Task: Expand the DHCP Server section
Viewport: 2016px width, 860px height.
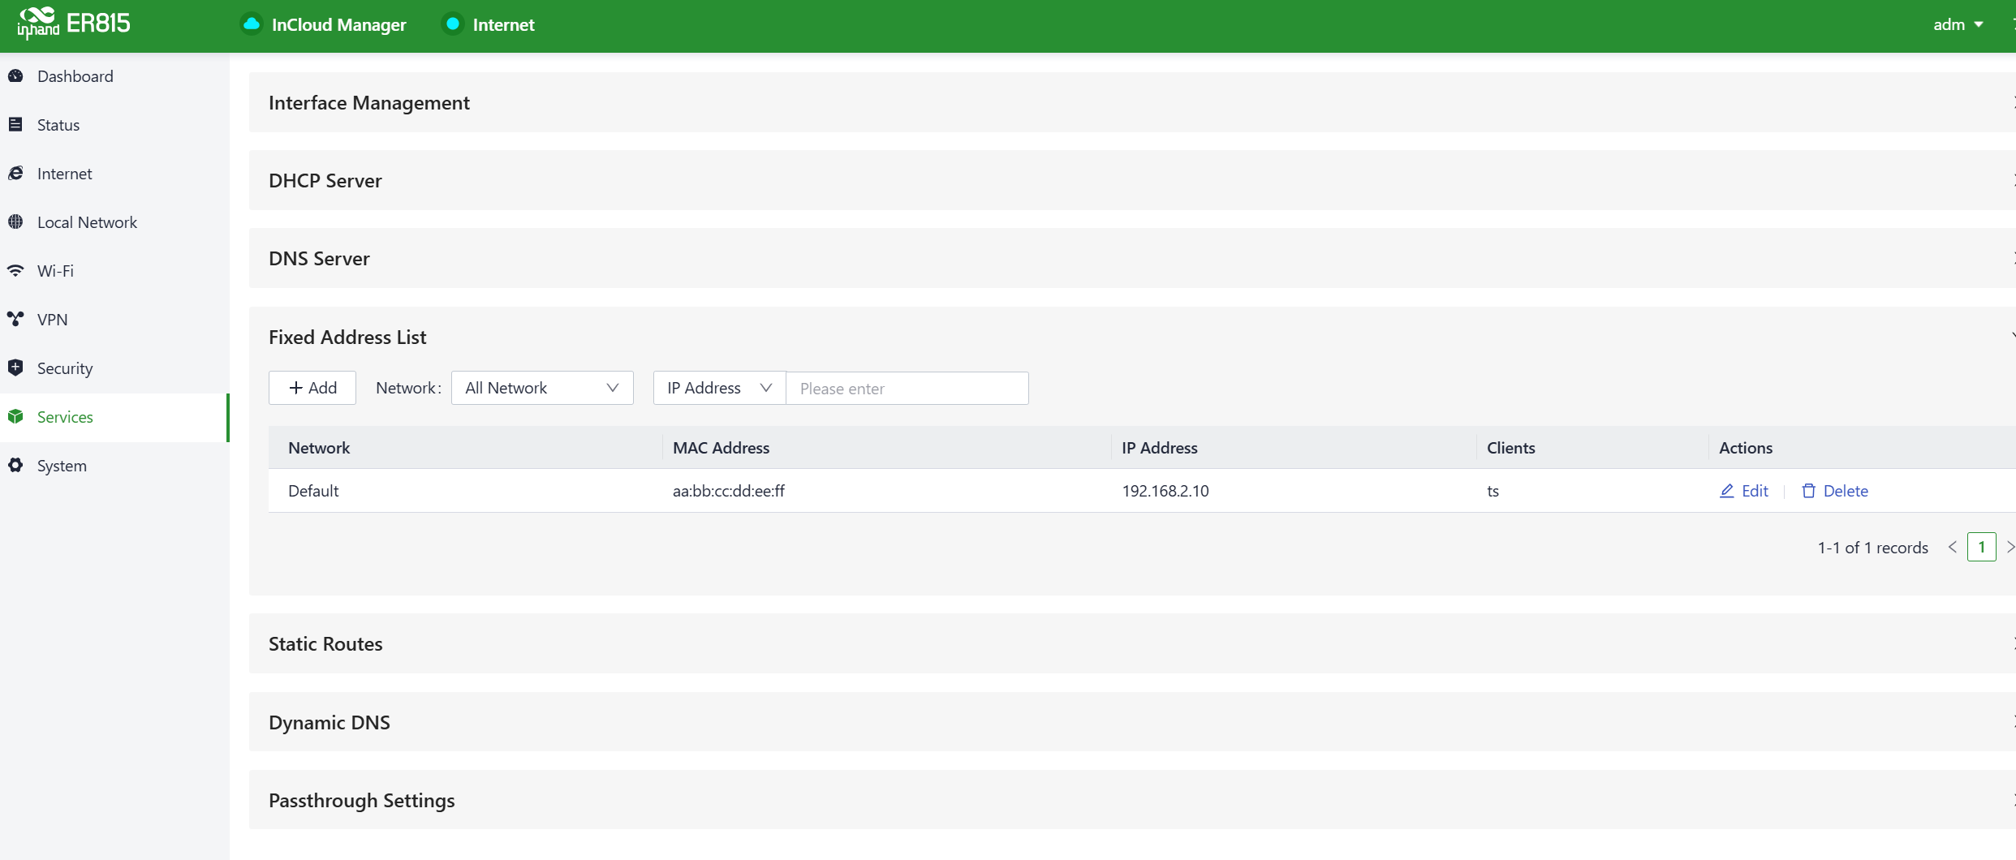Action: tap(325, 181)
